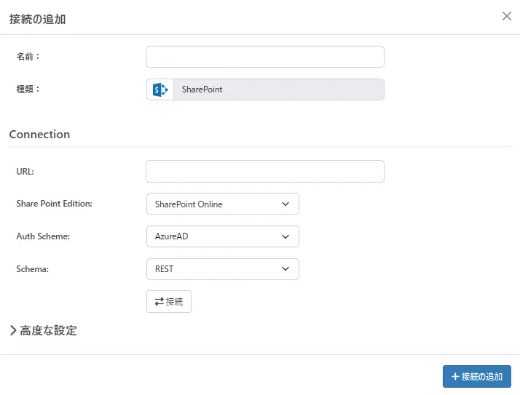Click the Auth Scheme label
Screen dimensions: 520x395
click(44, 236)
